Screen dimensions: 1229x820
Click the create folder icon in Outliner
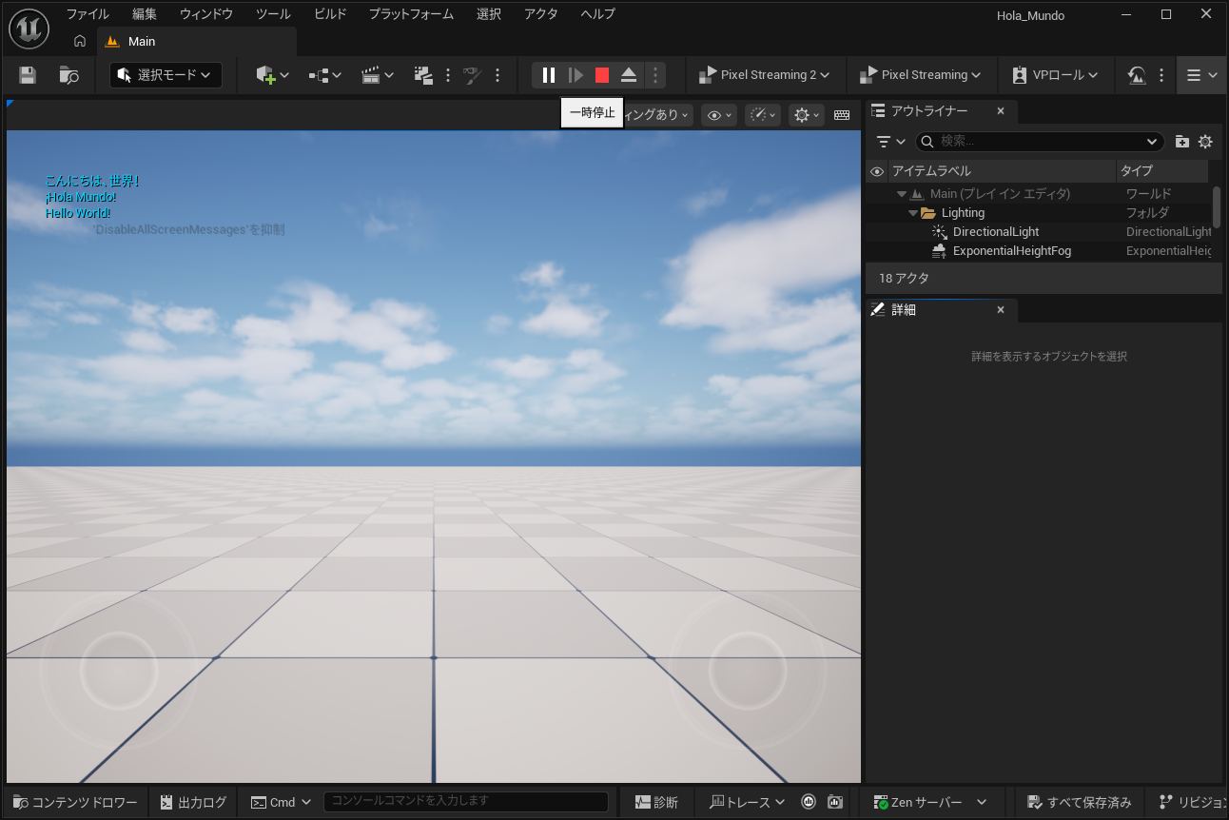1181,142
